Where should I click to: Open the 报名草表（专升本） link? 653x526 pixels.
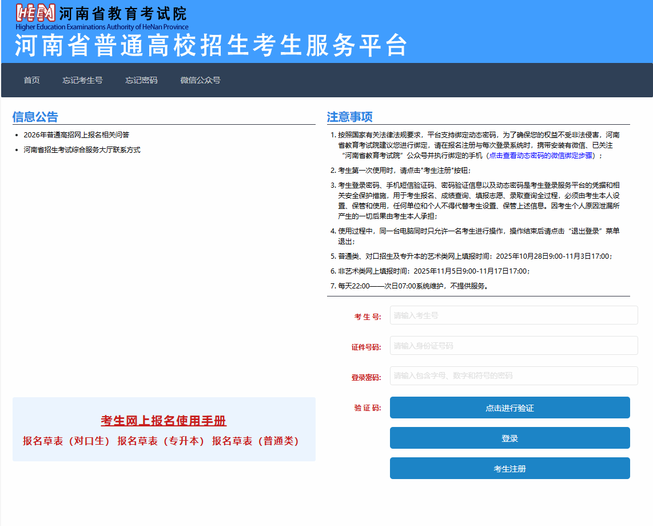[161, 441]
